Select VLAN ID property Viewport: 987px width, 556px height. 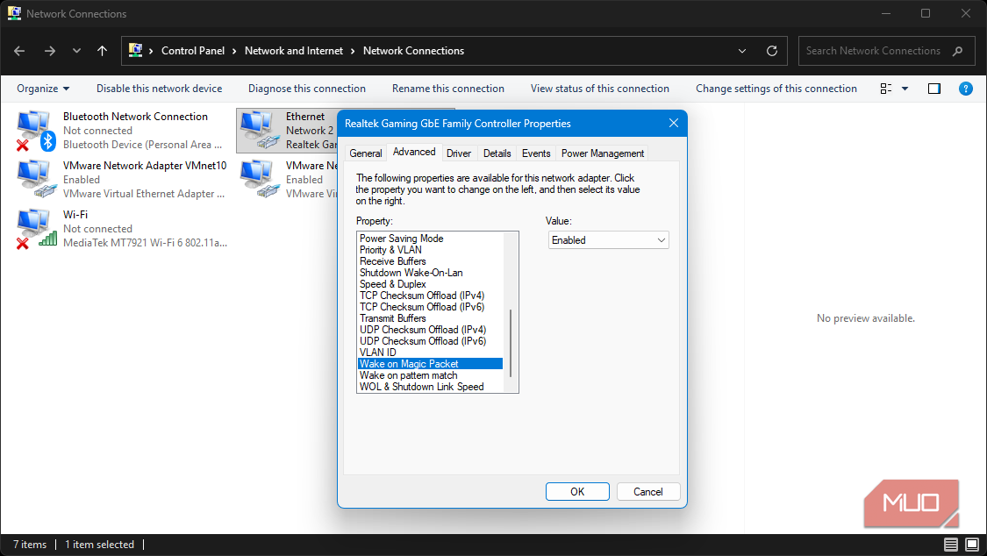click(x=431, y=353)
